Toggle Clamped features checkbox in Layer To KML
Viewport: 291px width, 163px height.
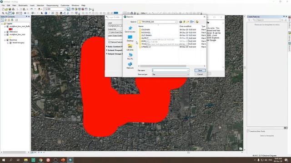(109, 42)
